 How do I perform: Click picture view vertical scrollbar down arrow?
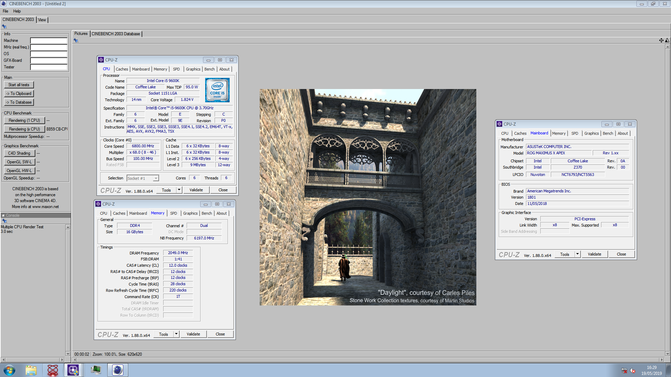[x=667, y=354]
